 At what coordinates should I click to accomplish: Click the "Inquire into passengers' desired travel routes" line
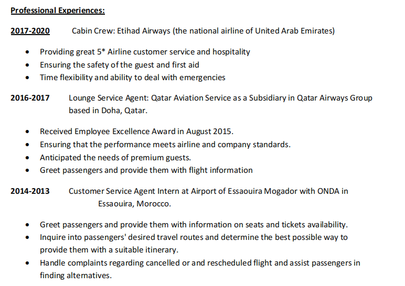194,237
